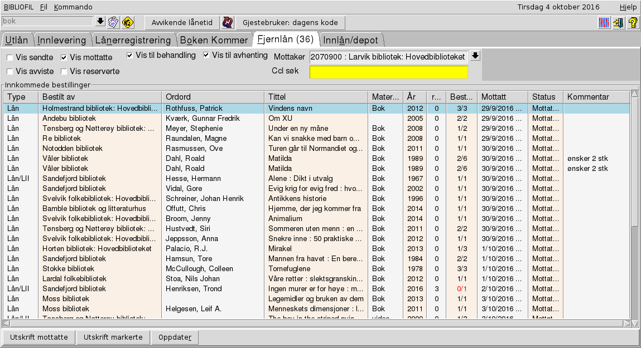Click the red-purple arrows icon in toolbar
641x348 pixels.
coord(228,23)
